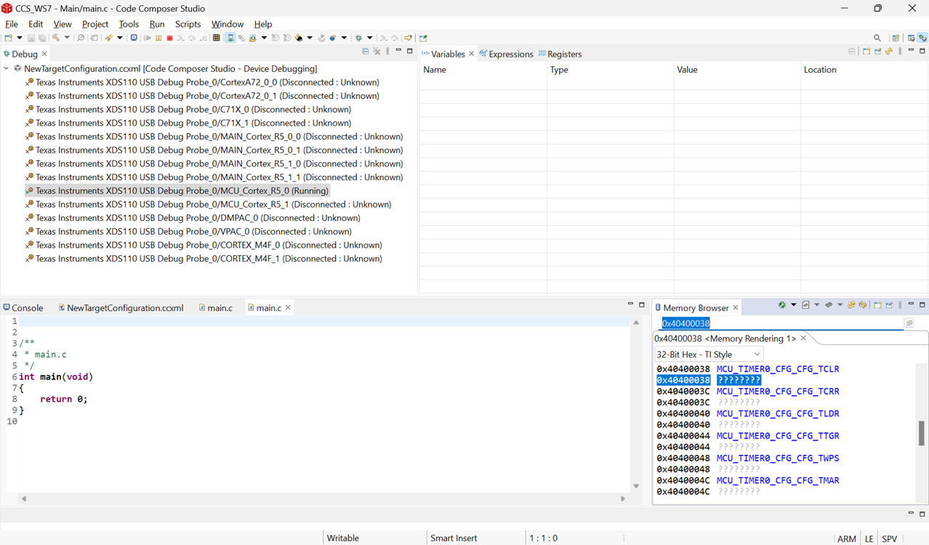Close the Memory Rendering 1 tab
This screenshot has width=929, height=545.
pos(803,339)
